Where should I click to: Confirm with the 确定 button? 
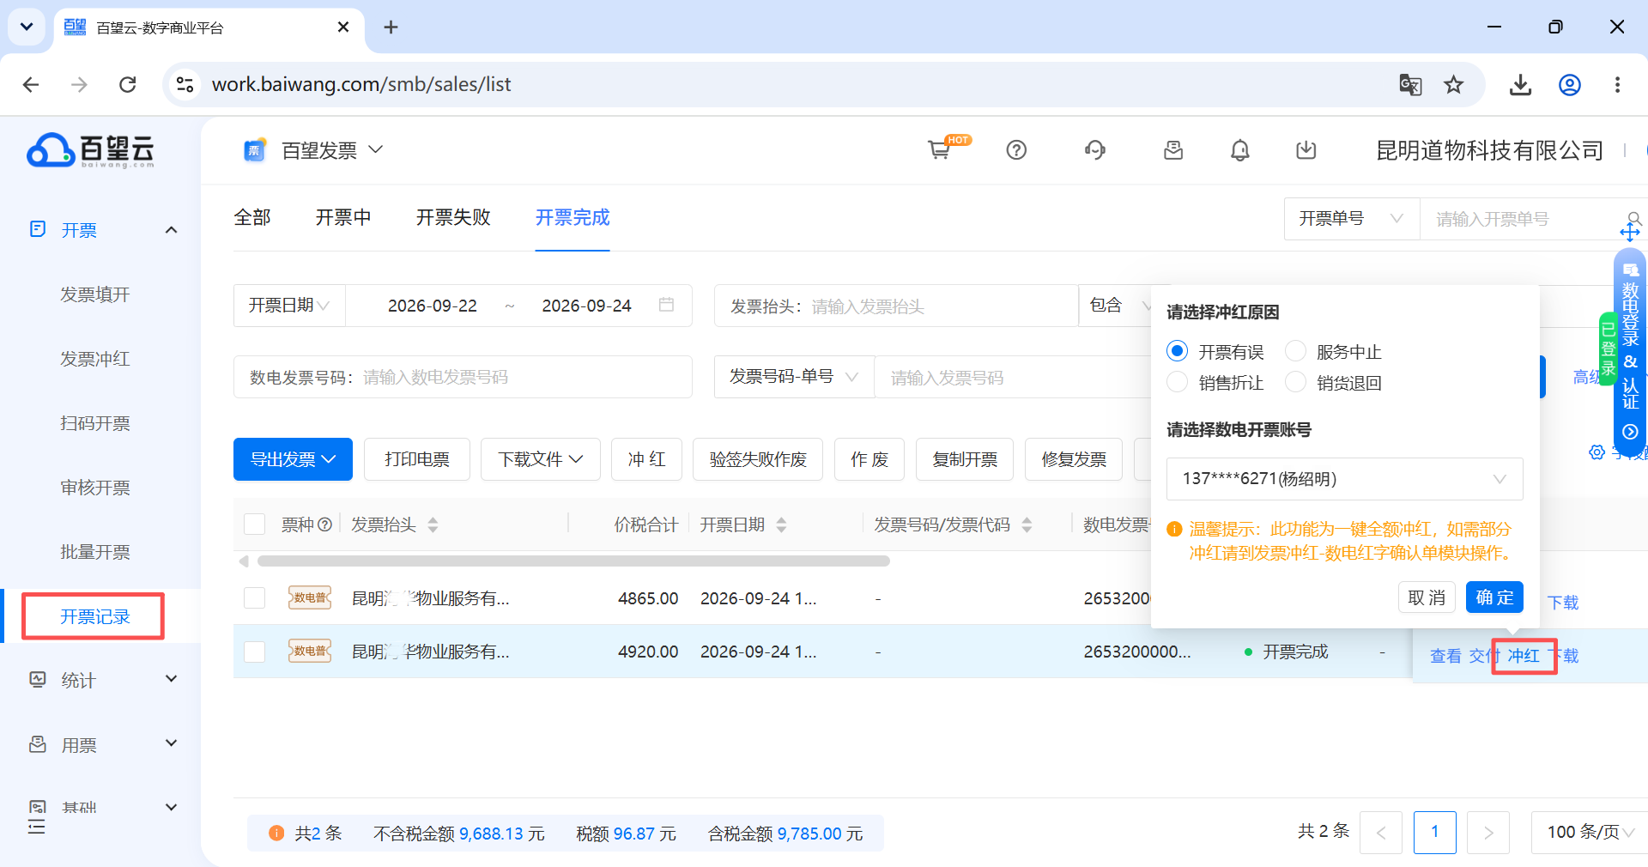pyautogui.click(x=1494, y=597)
